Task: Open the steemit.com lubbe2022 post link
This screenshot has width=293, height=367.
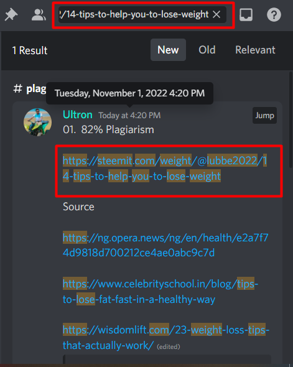Action: click(x=165, y=169)
